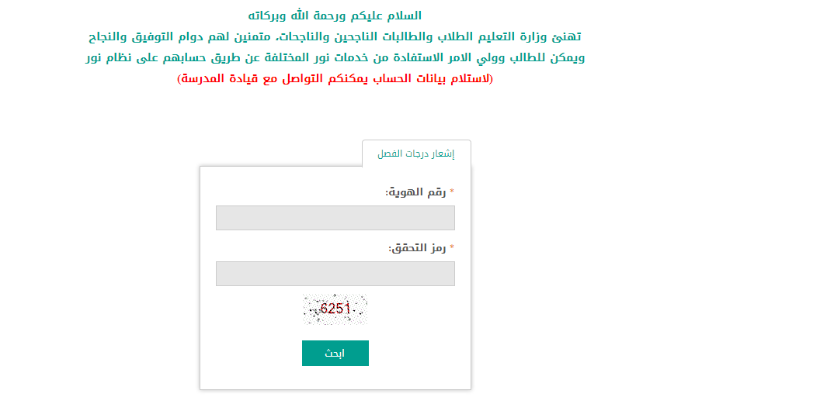
Task: Click the وزارة التعليم congratulation sentence
Action: pos(335,36)
